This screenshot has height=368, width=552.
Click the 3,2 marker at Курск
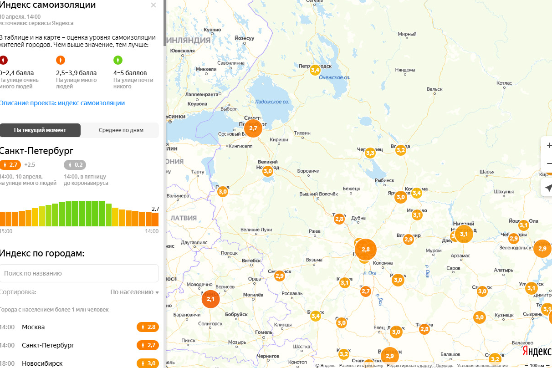(x=344, y=354)
